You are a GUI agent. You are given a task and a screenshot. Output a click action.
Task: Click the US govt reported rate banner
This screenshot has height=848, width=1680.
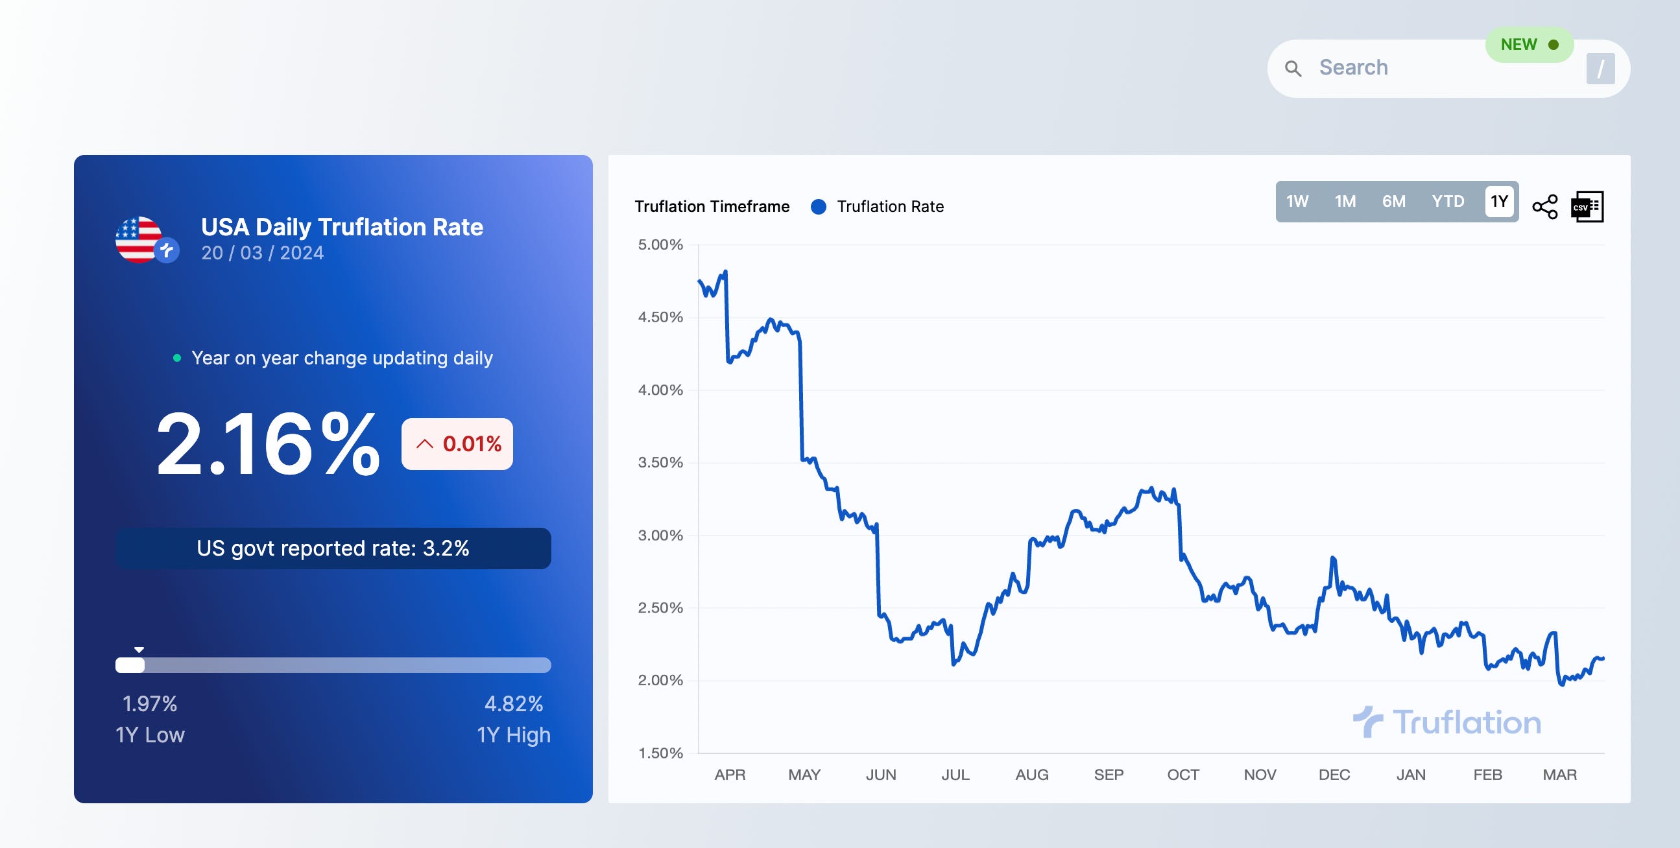(333, 548)
